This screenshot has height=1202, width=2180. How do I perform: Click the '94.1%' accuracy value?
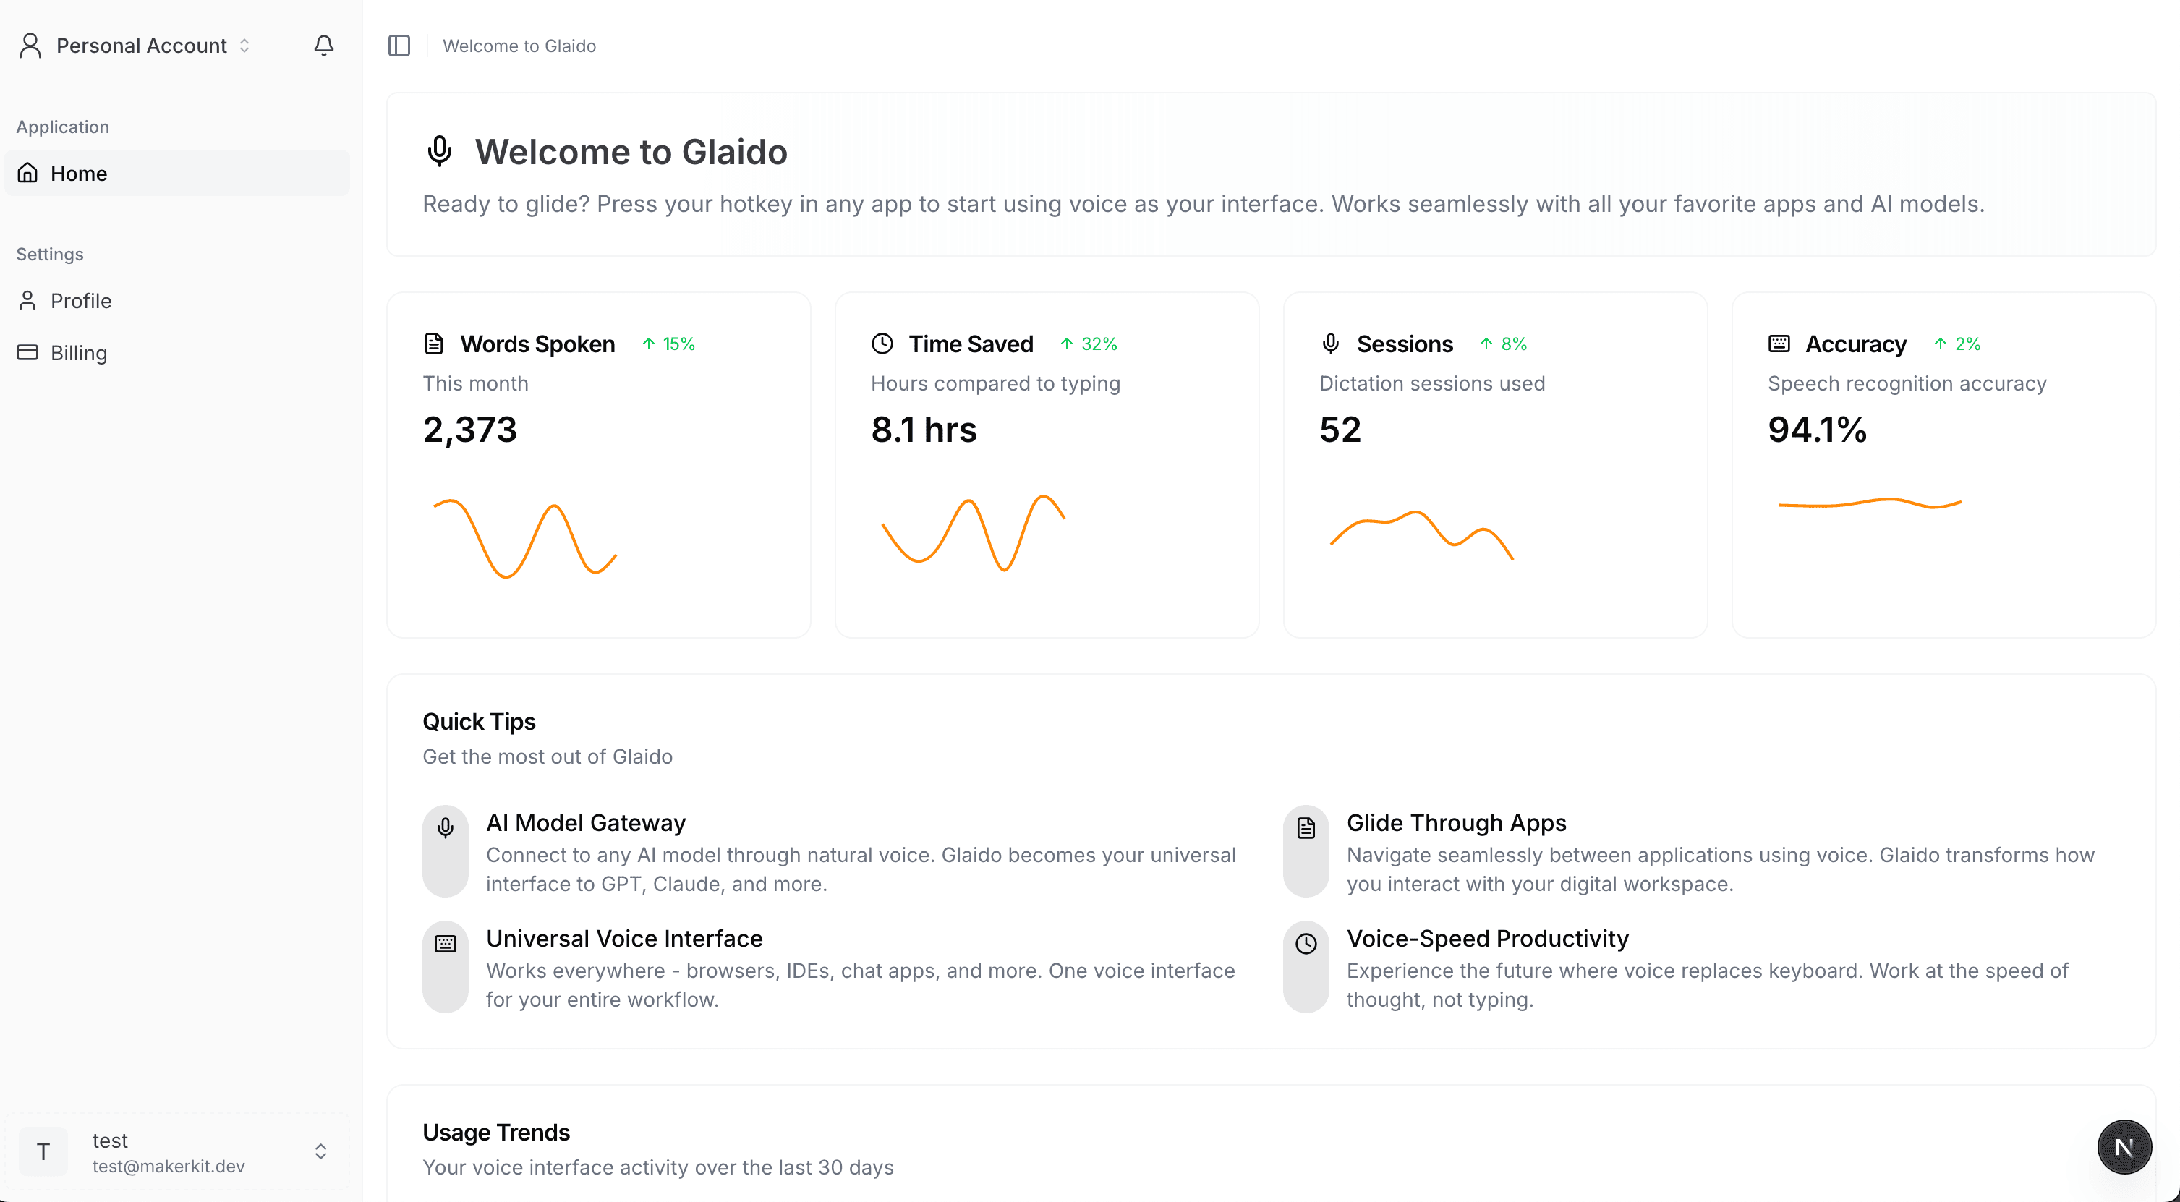pos(1817,430)
